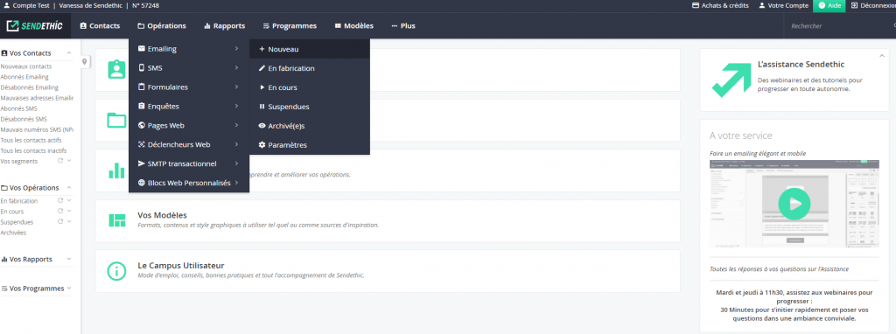Image resolution: width=896 pixels, height=334 pixels.
Task: Click the green Aide button
Action: point(829,6)
